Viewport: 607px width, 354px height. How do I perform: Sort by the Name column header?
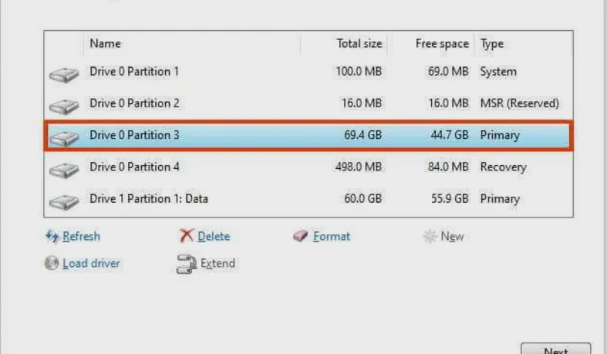click(106, 44)
